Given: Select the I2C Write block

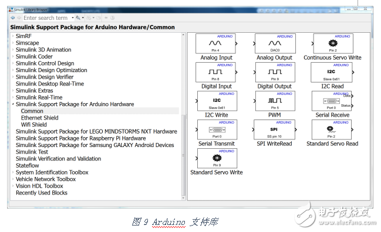Looking at the screenshot, I should click(x=217, y=101).
